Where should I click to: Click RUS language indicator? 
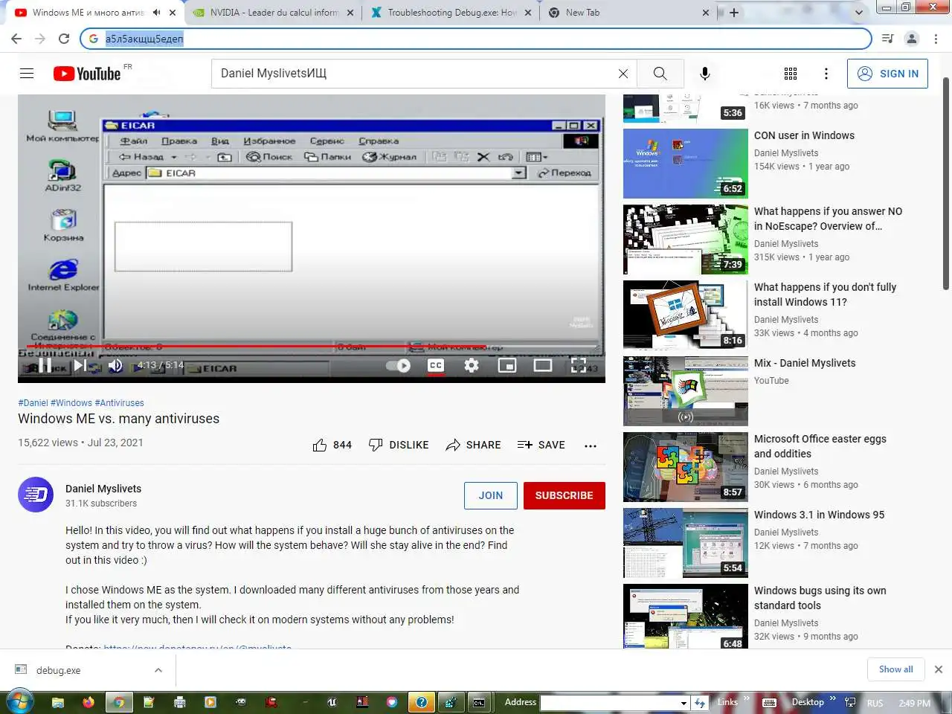coord(875,703)
